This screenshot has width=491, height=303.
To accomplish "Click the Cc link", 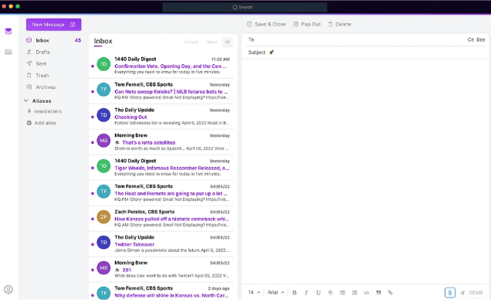I will click(471, 40).
